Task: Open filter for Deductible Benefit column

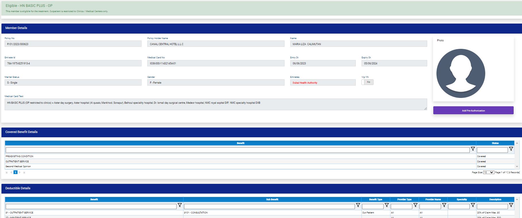Action: [179, 205]
